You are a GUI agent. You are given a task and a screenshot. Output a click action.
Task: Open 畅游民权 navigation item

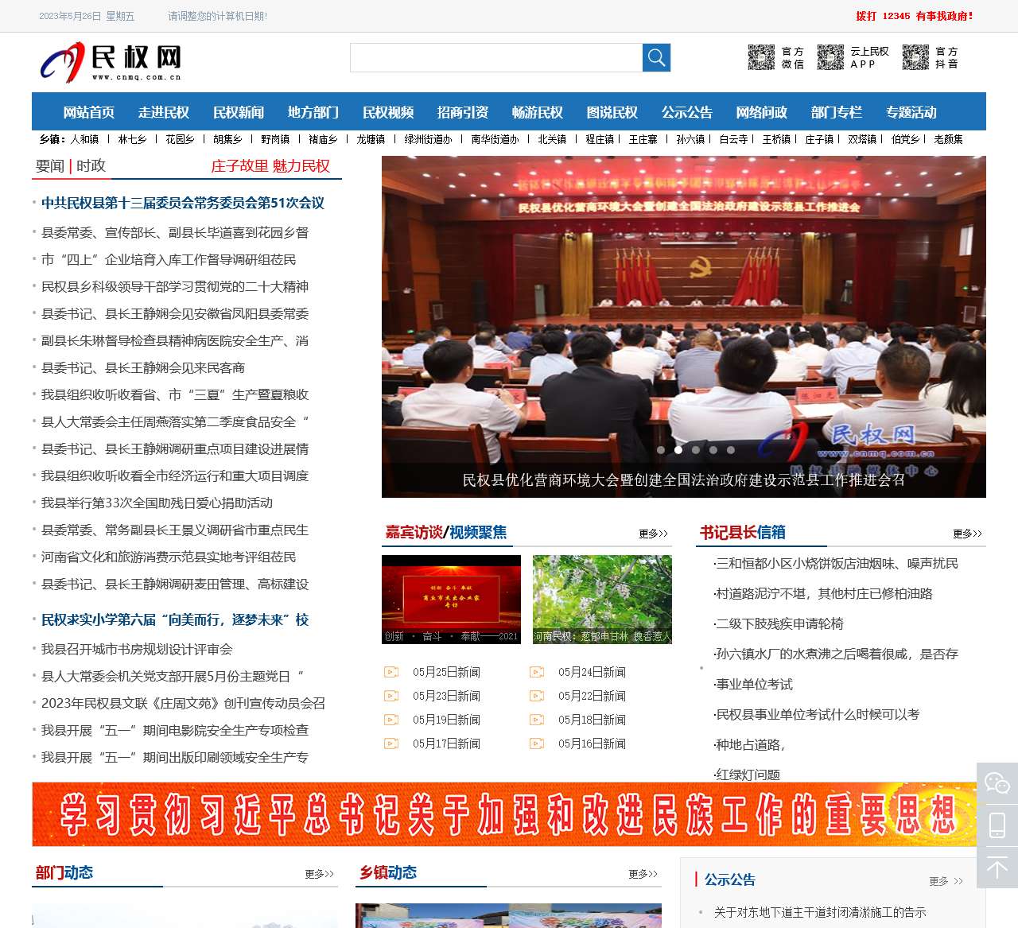(x=538, y=112)
